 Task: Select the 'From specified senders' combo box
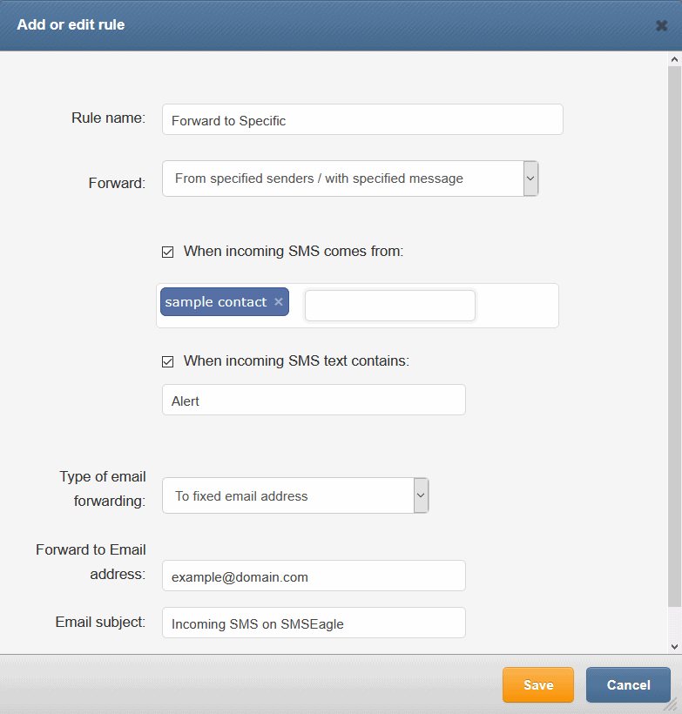(350, 178)
